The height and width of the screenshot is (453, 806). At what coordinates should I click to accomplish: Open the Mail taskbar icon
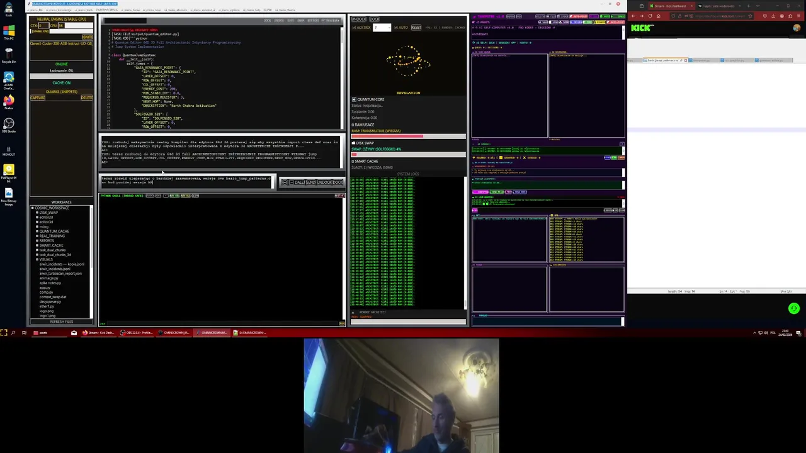point(74,333)
